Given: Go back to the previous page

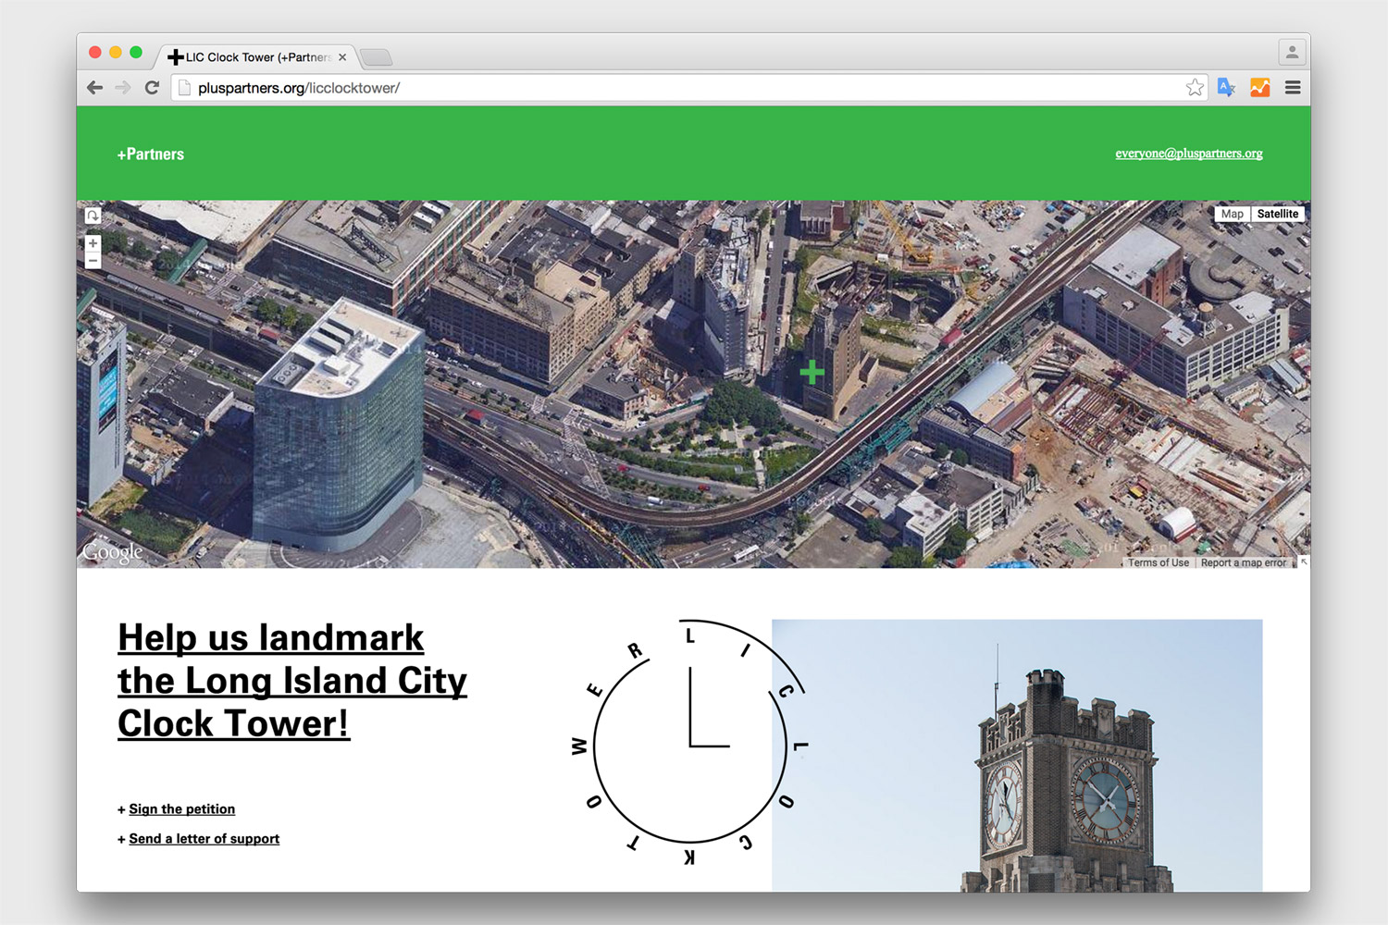Looking at the screenshot, I should tap(94, 88).
